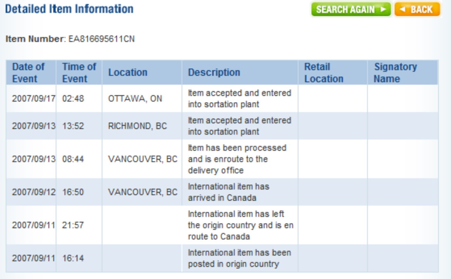Click the Time of Event column header
Screen dimensions: 451x279
tap(79, 73)
